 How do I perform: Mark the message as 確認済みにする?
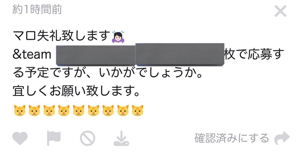[232, 138]
